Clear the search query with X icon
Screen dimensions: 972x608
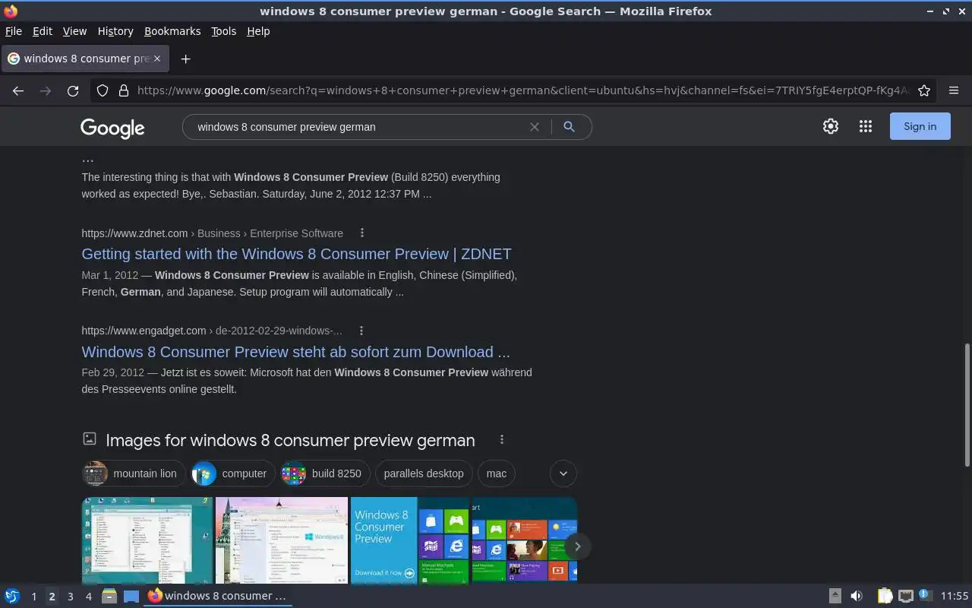tap(535, 127)
